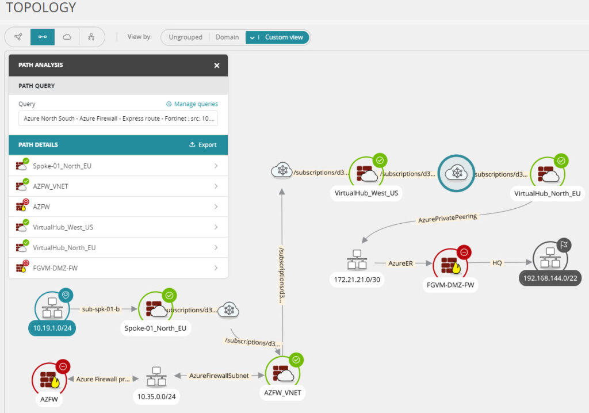Click the path query input field
This screenshot has width=589, height=413.
118,118
